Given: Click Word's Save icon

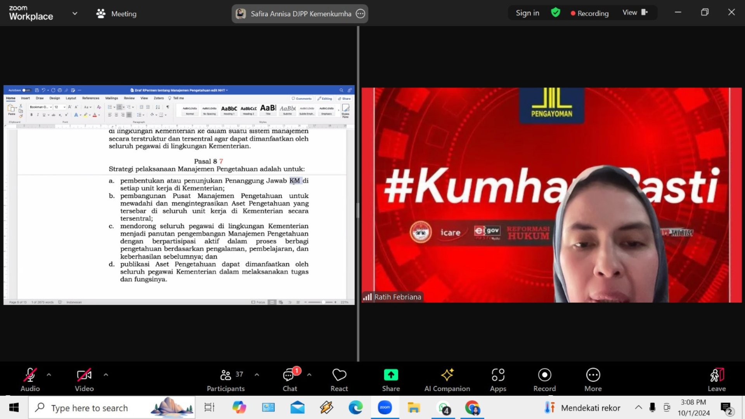Looking at the screenshot, I should click(x=37, y=90).
